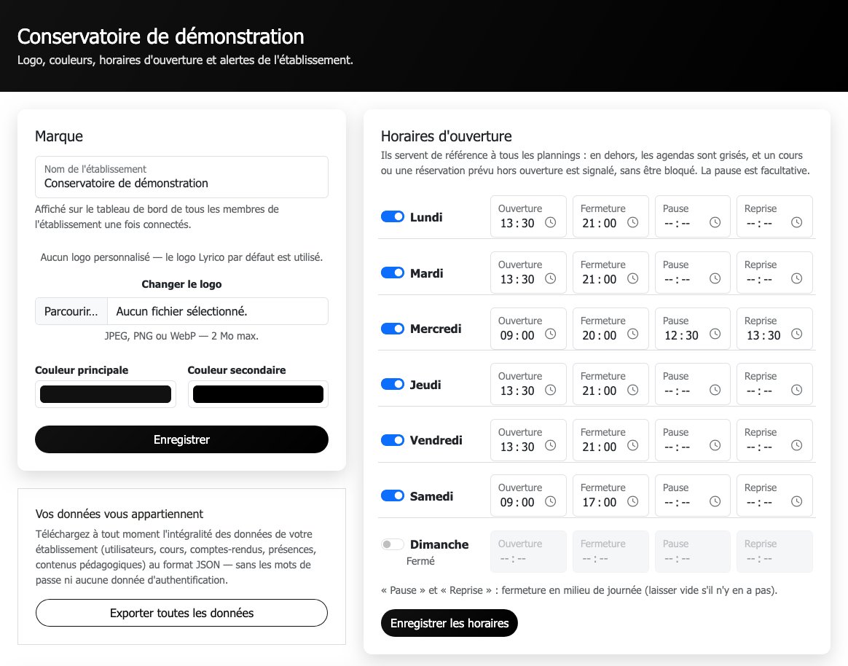Click the clock icon in Samedi Fermeture
The image size is (848, 666).
[633, 501]
